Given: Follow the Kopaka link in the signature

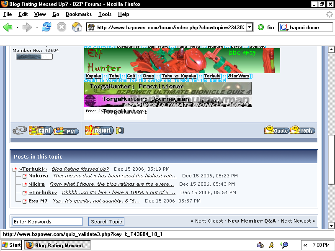Looking at the screenshot, I should [x=93, y=76].
